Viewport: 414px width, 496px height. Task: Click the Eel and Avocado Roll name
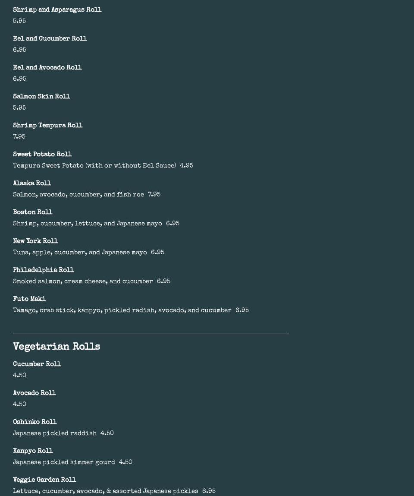point(47,67)
